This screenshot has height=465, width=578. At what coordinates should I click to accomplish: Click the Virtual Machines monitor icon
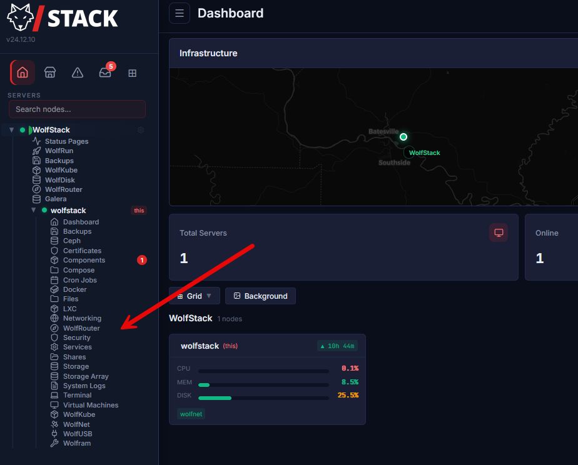point(54,405)
